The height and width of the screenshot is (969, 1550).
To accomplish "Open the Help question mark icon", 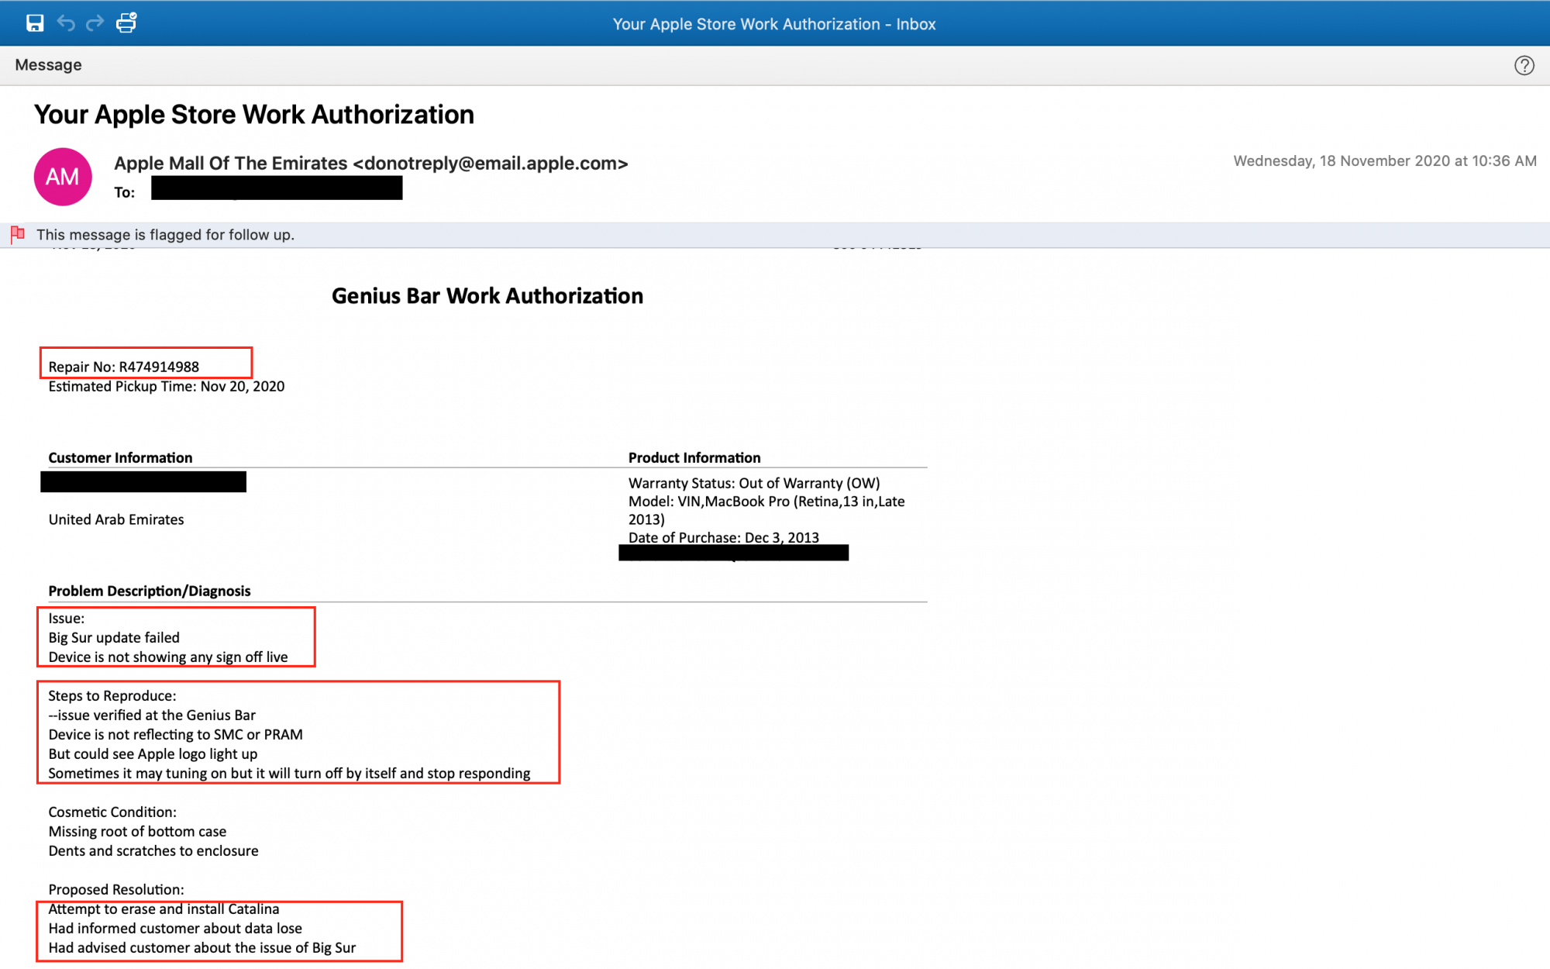I will click(x=1524, y=65).
